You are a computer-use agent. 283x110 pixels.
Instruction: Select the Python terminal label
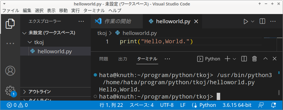point(209,59)
